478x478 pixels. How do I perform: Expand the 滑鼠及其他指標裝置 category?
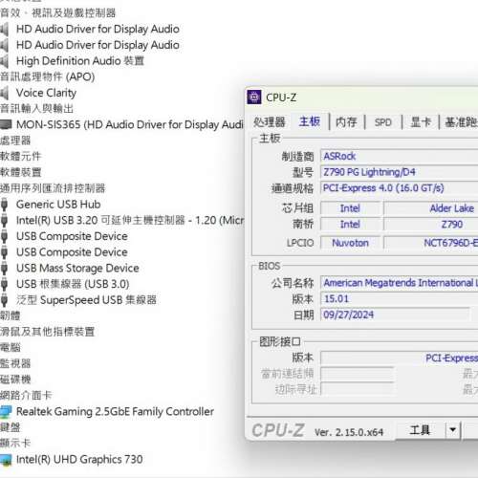[47, 332]
